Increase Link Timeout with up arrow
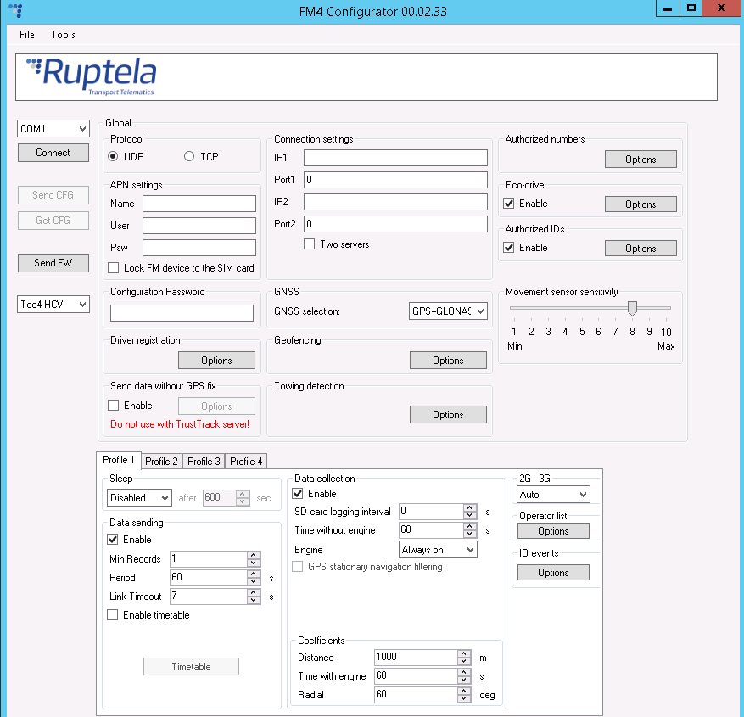The width and height of the screenshot is (744, 717). (x=254, y=592)
